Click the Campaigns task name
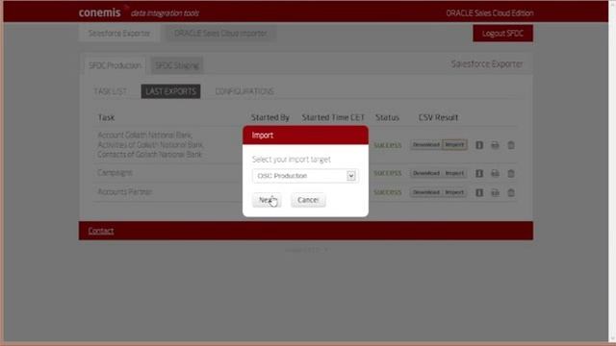616x346 pixels. 115,173
